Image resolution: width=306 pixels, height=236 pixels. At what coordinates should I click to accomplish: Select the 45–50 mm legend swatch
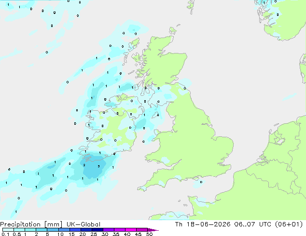142,230
